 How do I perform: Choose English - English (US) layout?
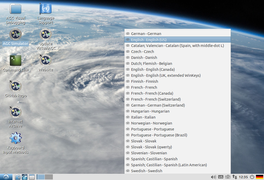[148, 40]
